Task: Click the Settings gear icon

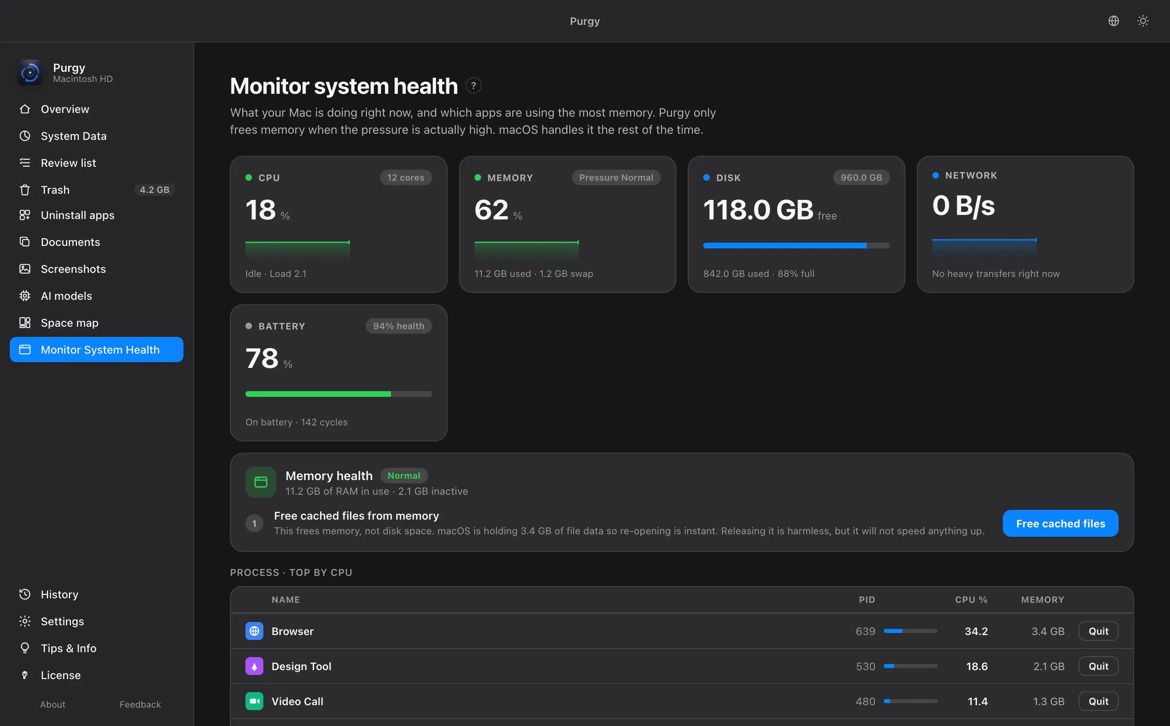Action: (25, 621)
